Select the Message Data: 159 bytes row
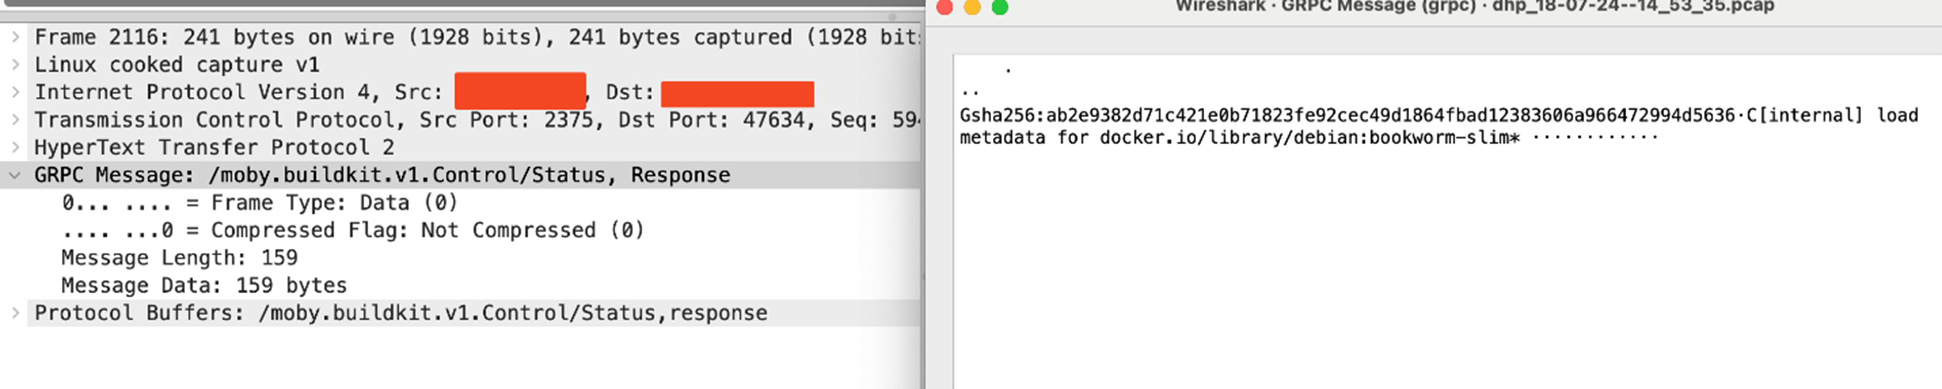This screenshot has width=1942, height=389. [204, 285]
